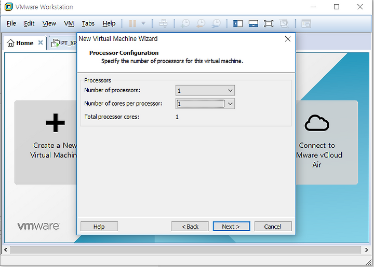Click the Connect to VMware vCloud Air text
The width and height of the screenshot is (374, 267).
[x=319, y=155]
